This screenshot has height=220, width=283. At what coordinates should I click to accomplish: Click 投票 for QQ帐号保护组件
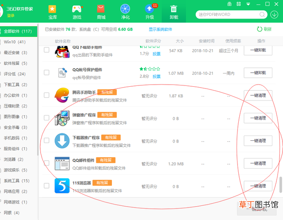coord(157,77)
